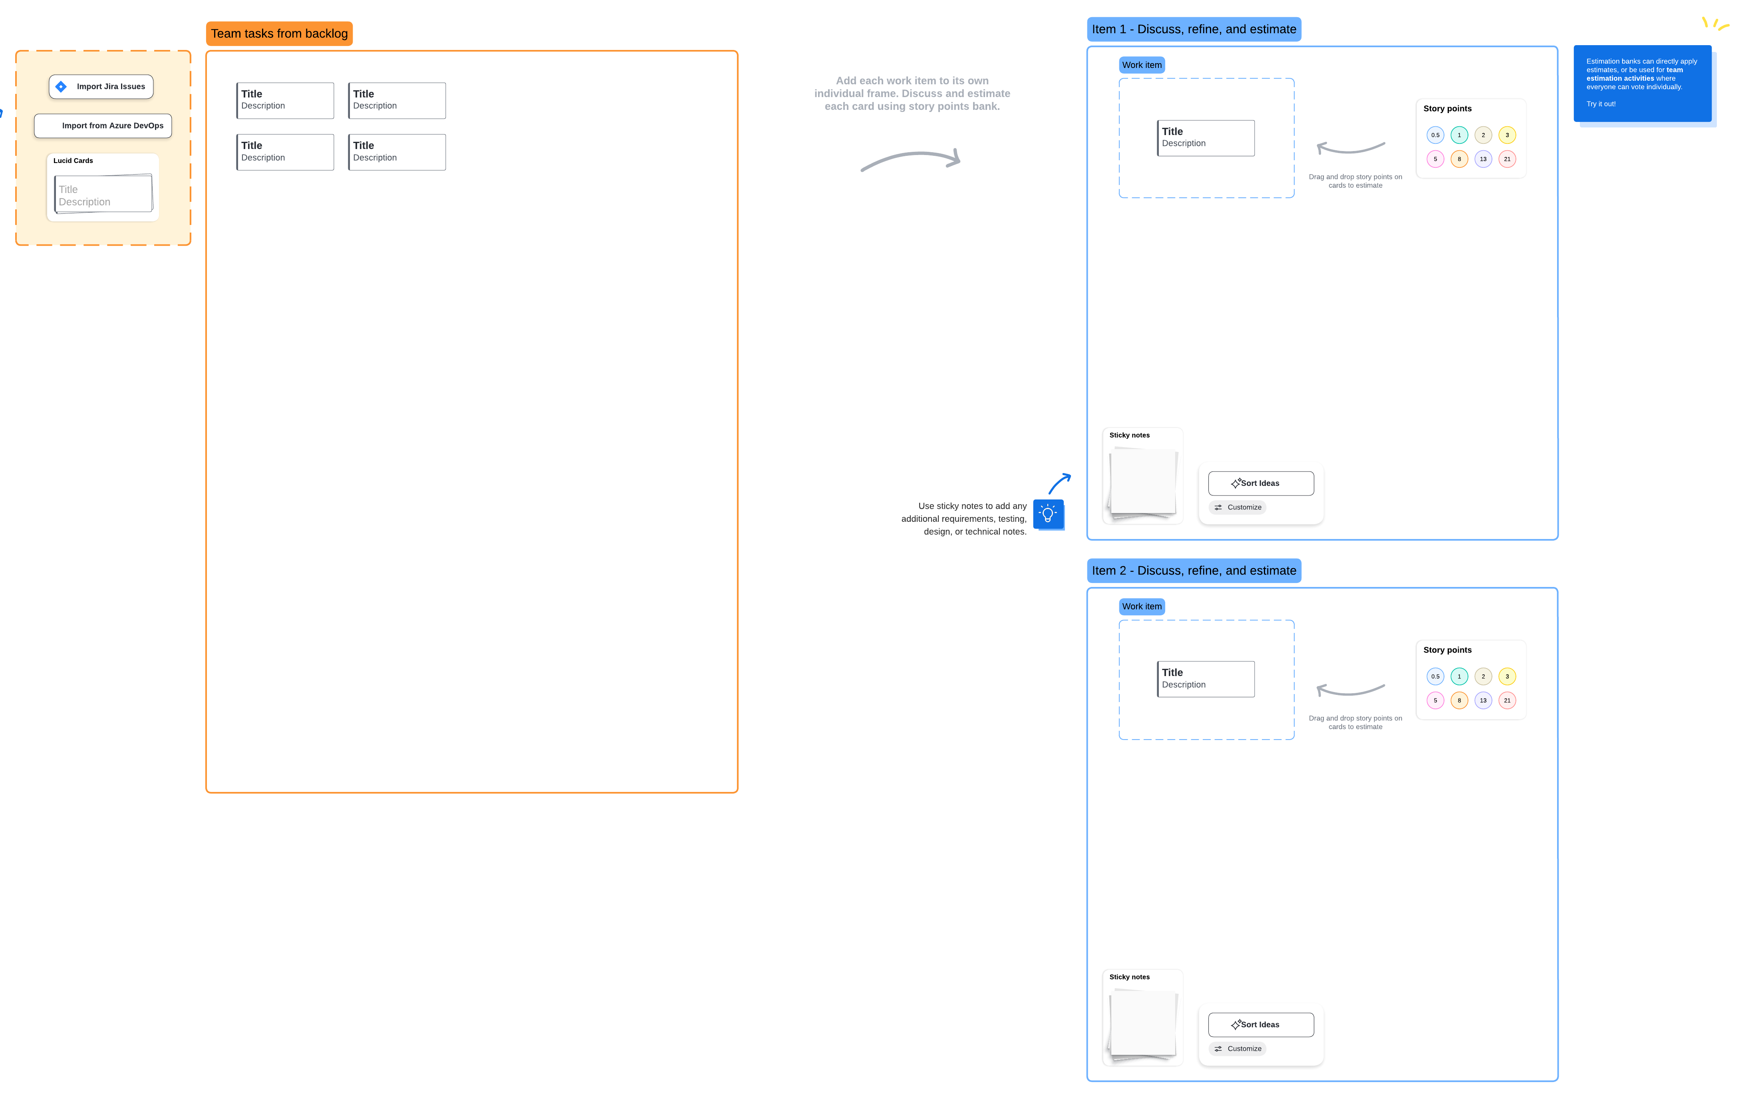The width and height of the screenshot is (1764, 1100).
Task: Click the Sort Ideas sparkle icon in Item 1
Action: pyautogui.click(x=1236, y=483)
